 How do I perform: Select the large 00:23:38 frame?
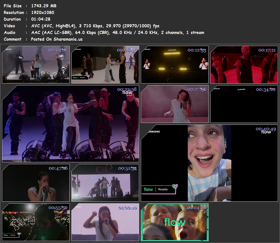point(70,124)
